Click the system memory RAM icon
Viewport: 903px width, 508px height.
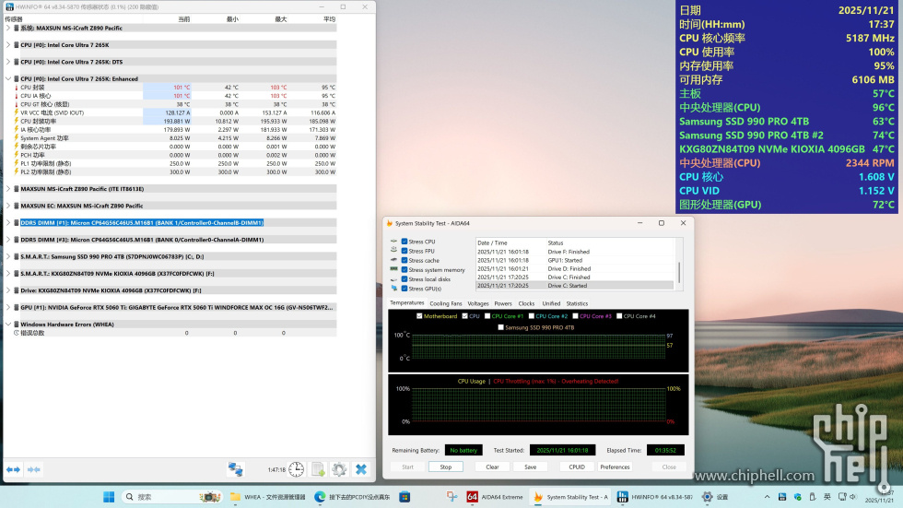pyautogui.click(x=394, y=269)
